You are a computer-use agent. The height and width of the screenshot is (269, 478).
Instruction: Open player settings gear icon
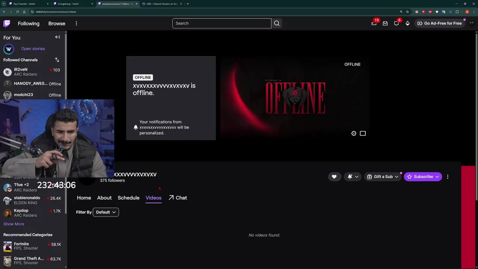(354, 133)
